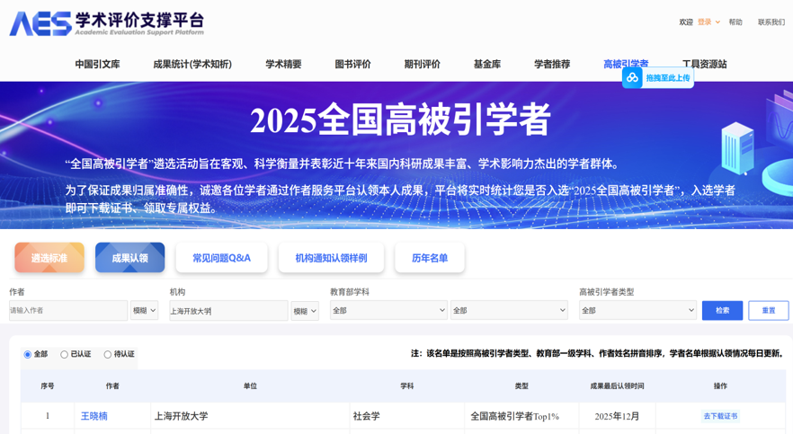Image resolution: width=793 pixels, height=434 pixels.
Task: Focus the 作者 name input field
Action: tap(67, 310)
